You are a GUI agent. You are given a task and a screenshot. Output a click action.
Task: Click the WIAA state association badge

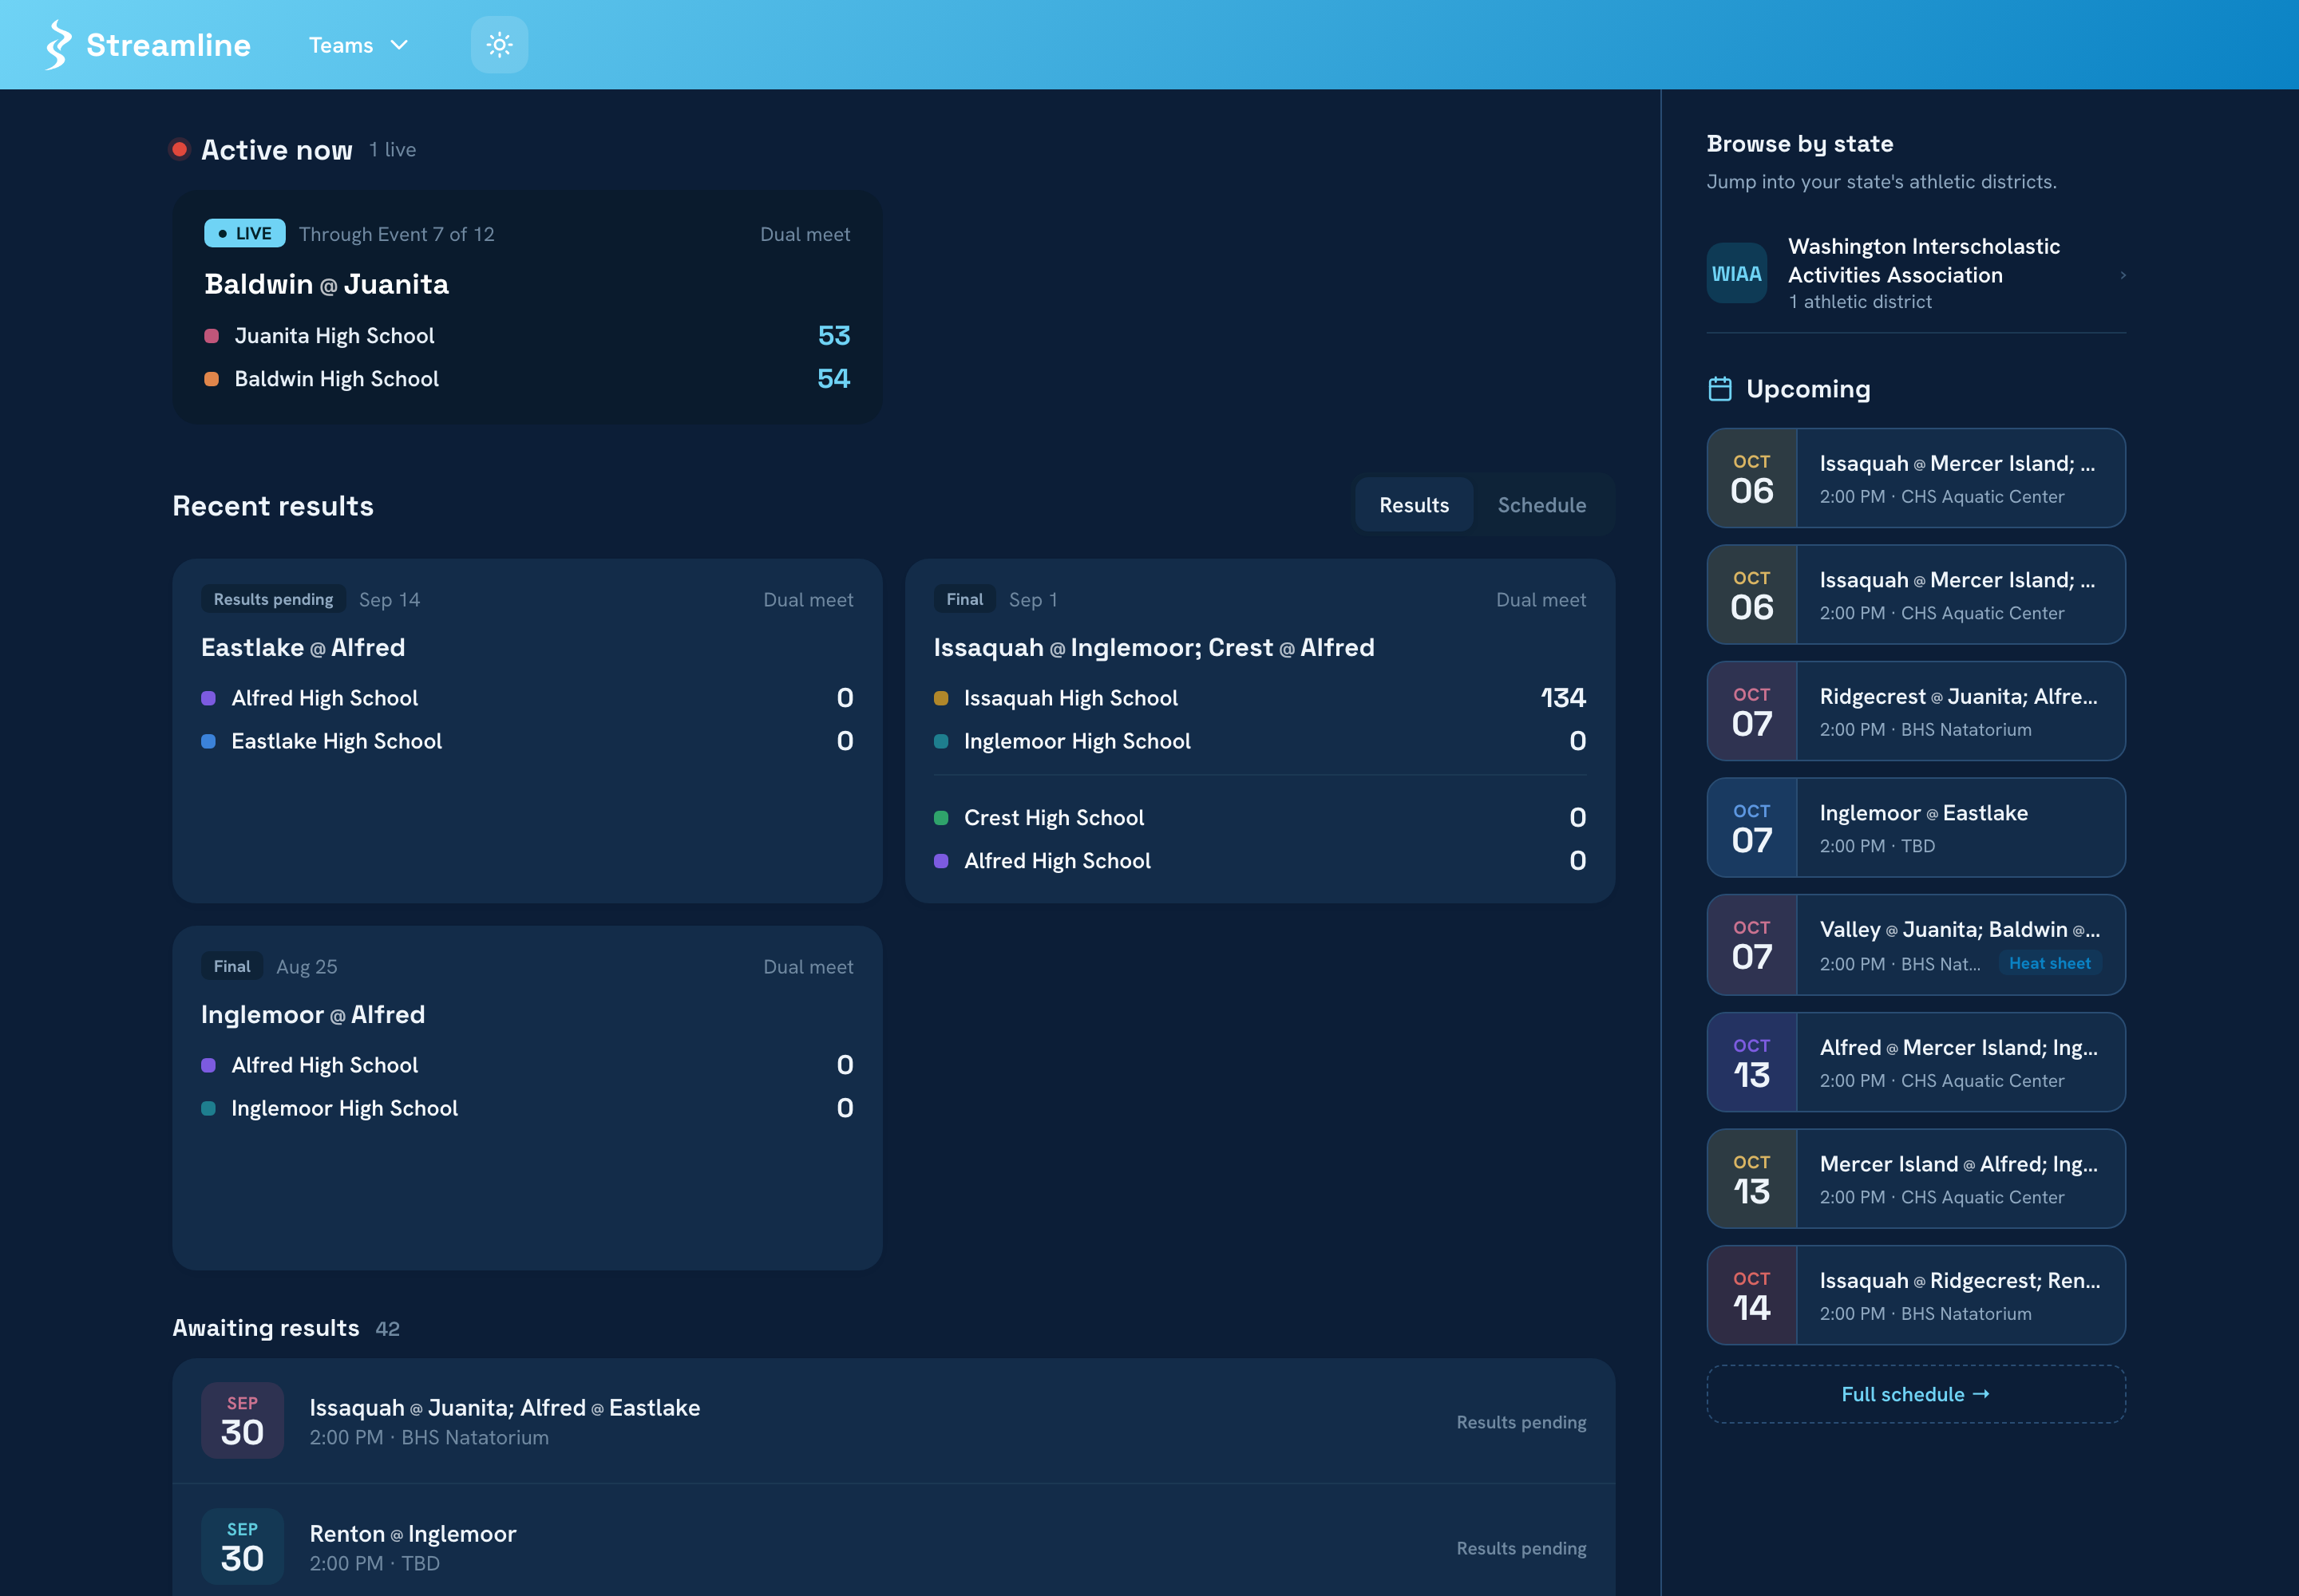(1735, 273)
